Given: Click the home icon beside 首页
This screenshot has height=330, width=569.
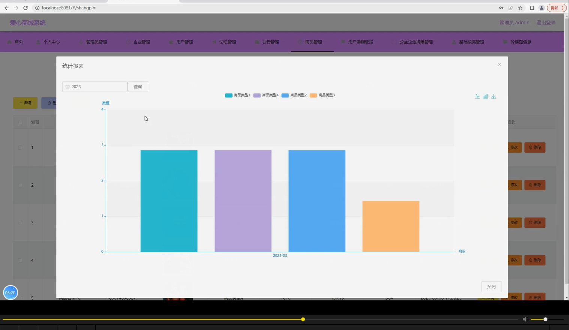Looking at the screenshot, I should pyautogui.click(x=9, y=42).
